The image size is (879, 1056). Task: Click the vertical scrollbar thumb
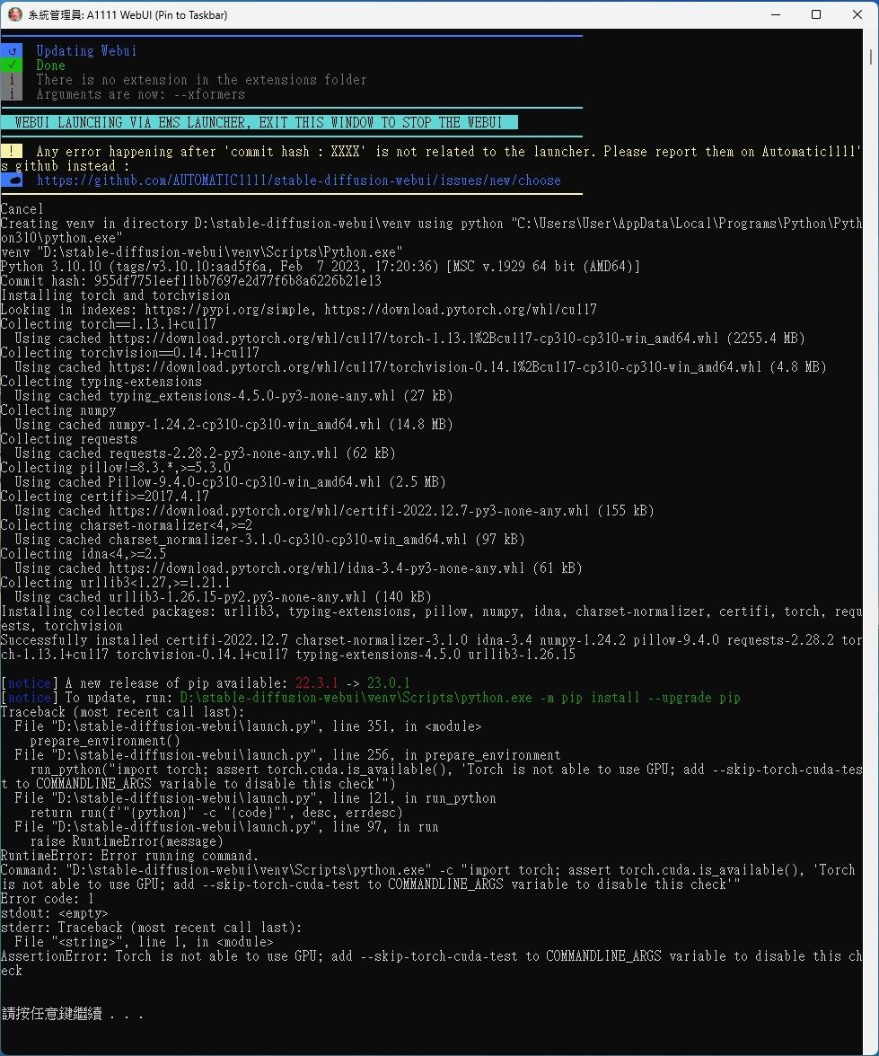(872, 57)
